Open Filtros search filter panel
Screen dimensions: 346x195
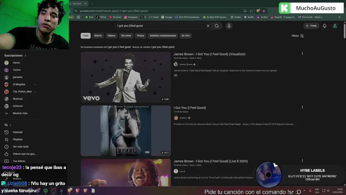coord(298,36)
